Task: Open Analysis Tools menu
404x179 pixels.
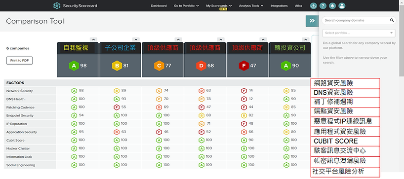Action: pyautogui.click(x=251, y=5)
